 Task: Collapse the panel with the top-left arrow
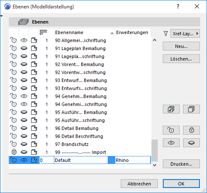(x=2, y=16)
